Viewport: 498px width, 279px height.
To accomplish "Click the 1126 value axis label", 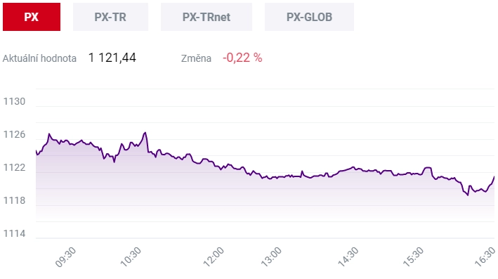I will click(x=14, y=134).
